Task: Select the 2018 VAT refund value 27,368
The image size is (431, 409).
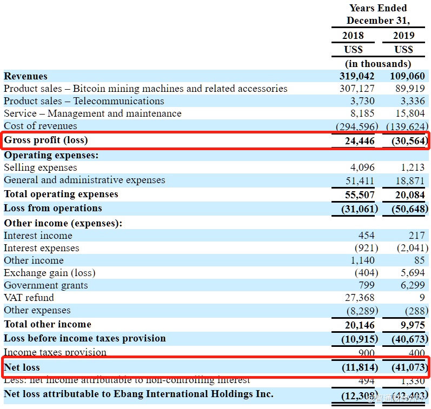Action: (x=360, y=298)
